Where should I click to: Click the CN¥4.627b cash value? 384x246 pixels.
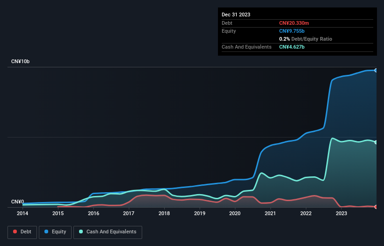[x=292, y=47]
